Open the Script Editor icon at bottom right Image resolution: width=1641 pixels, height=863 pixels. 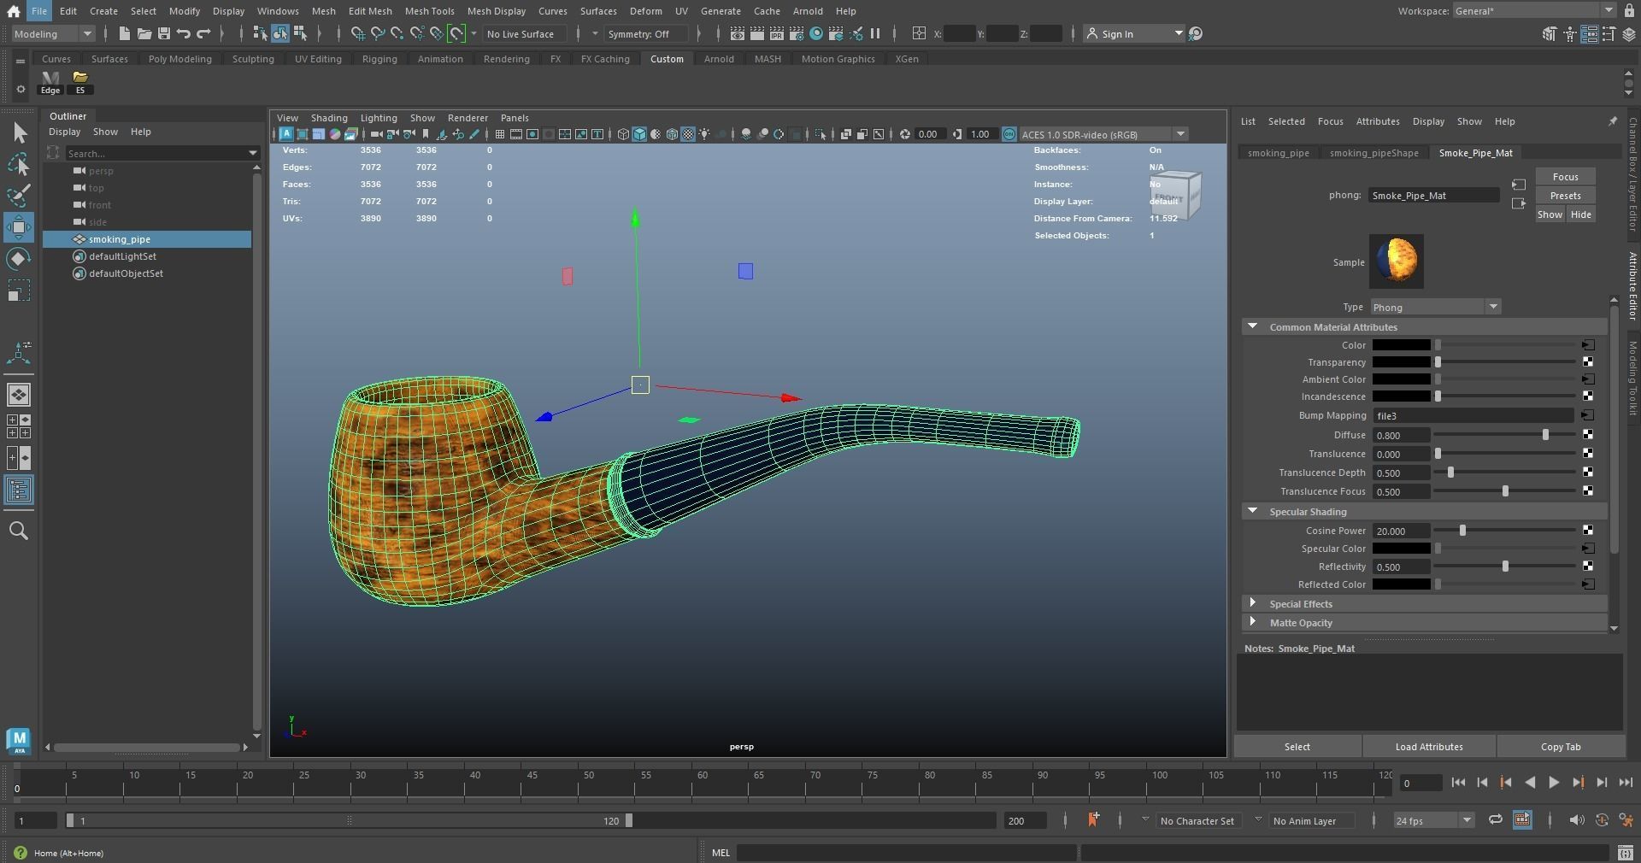point(1626,853)
